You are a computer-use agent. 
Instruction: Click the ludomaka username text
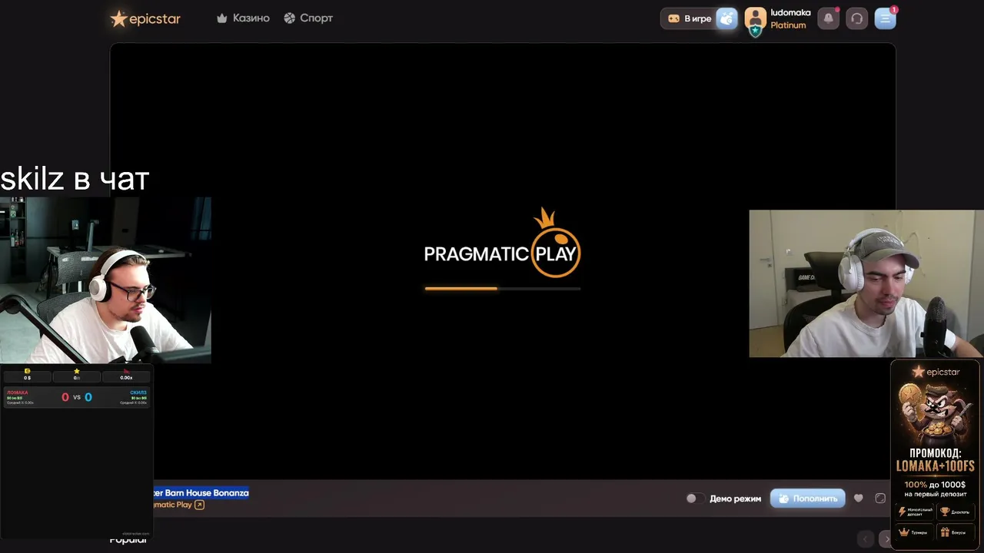click(790, 12)
